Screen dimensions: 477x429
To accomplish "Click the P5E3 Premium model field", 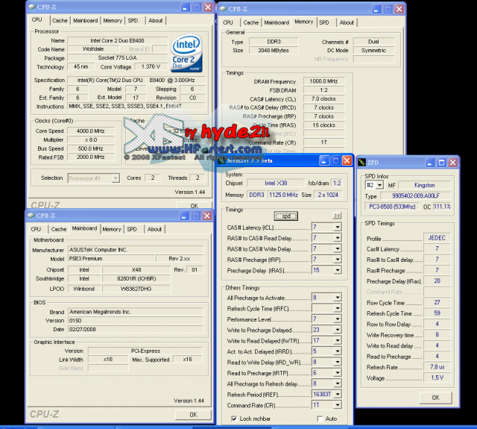I will [x=111, y=258].
